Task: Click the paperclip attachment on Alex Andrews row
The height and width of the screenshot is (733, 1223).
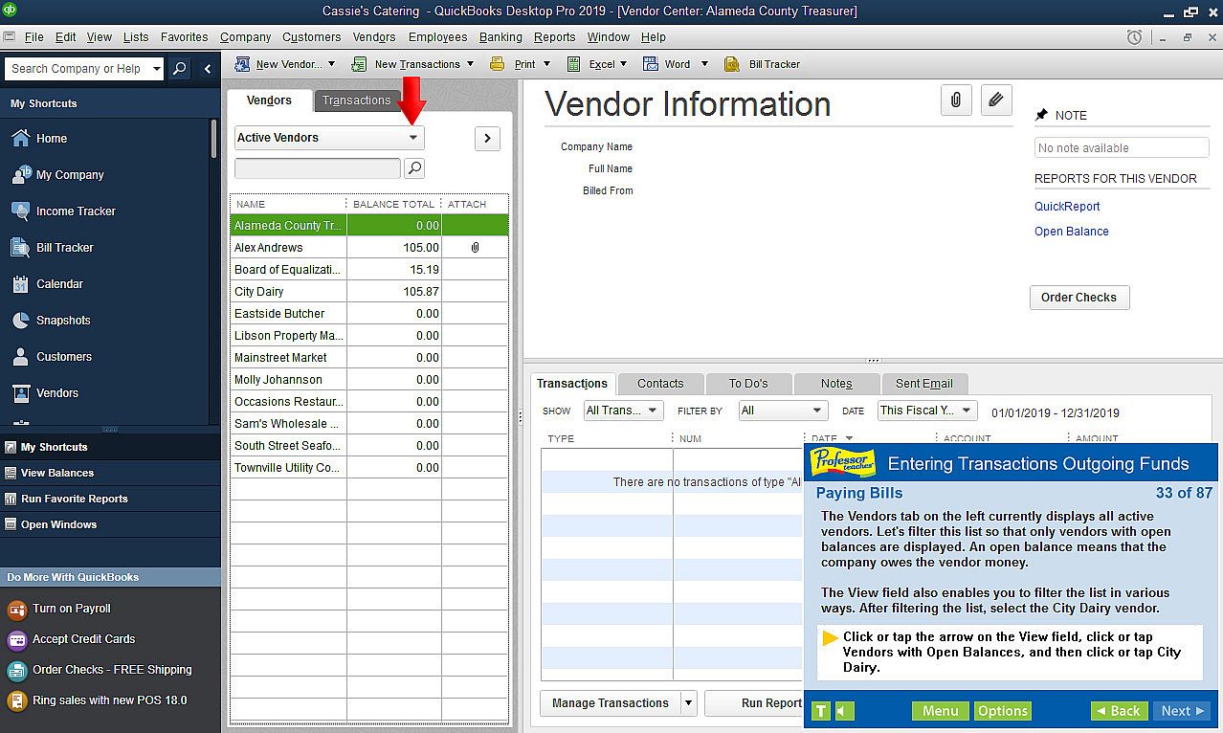Action: point(475,248)
